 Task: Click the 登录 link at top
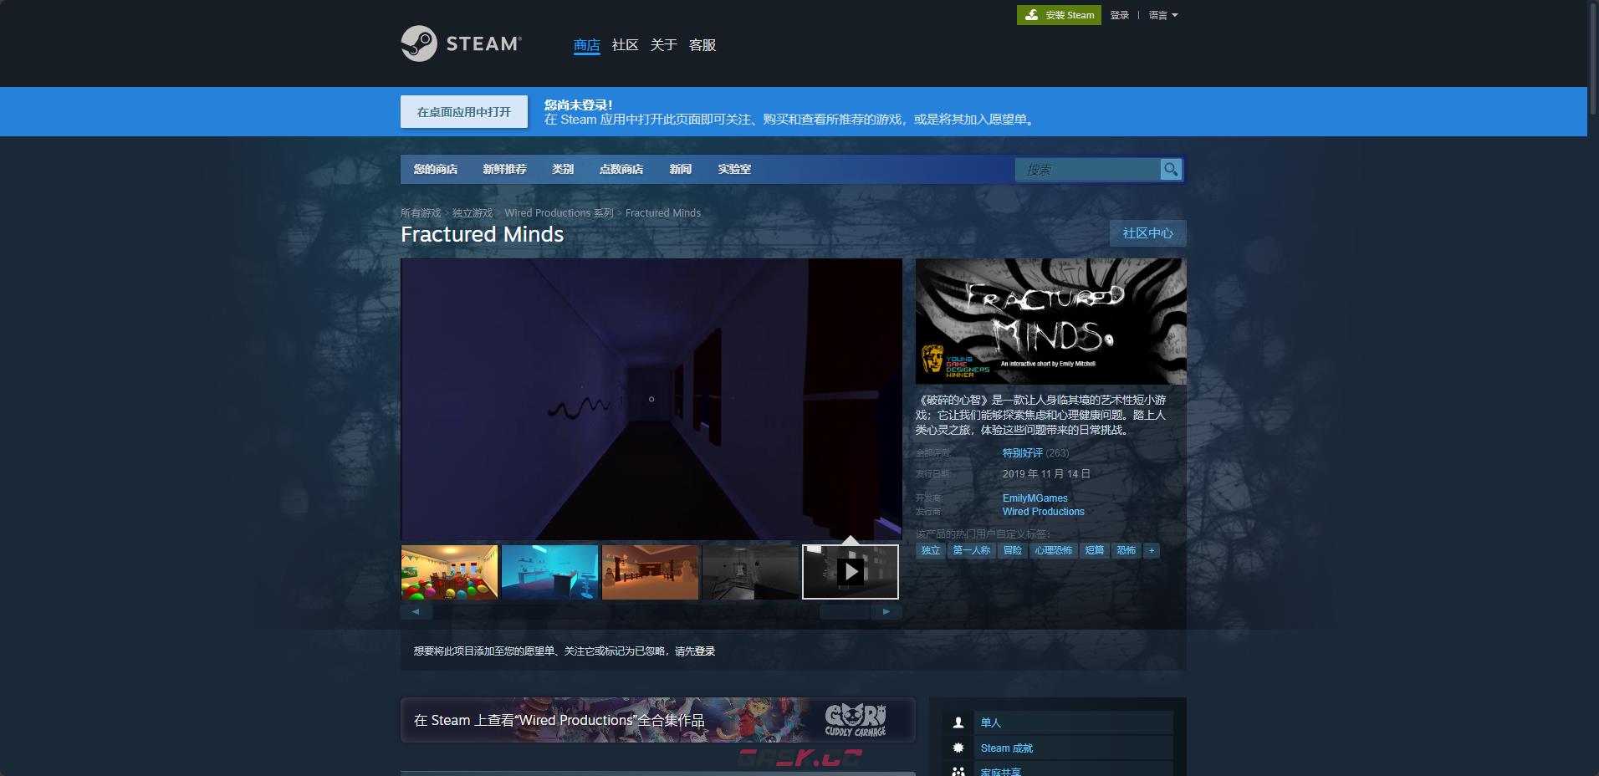pyautogui.click(x=1119, y=15)
